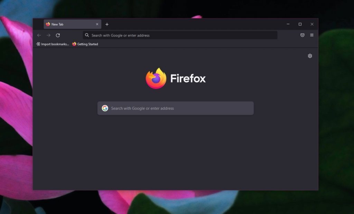Maximize the Firefox window
This screenshot has width=354, height=214.
pos(300,24)
